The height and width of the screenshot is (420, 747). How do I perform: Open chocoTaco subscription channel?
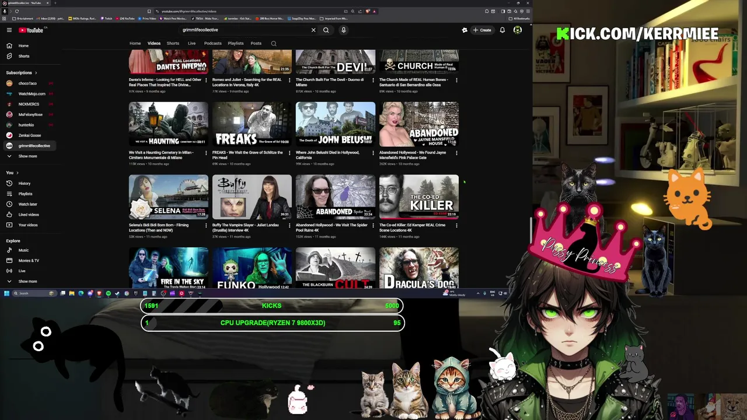coord(30,83)
